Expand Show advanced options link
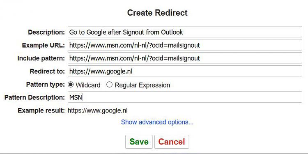Screen dimensions: 308x154 pyautogui.click(x=157, y=122)
